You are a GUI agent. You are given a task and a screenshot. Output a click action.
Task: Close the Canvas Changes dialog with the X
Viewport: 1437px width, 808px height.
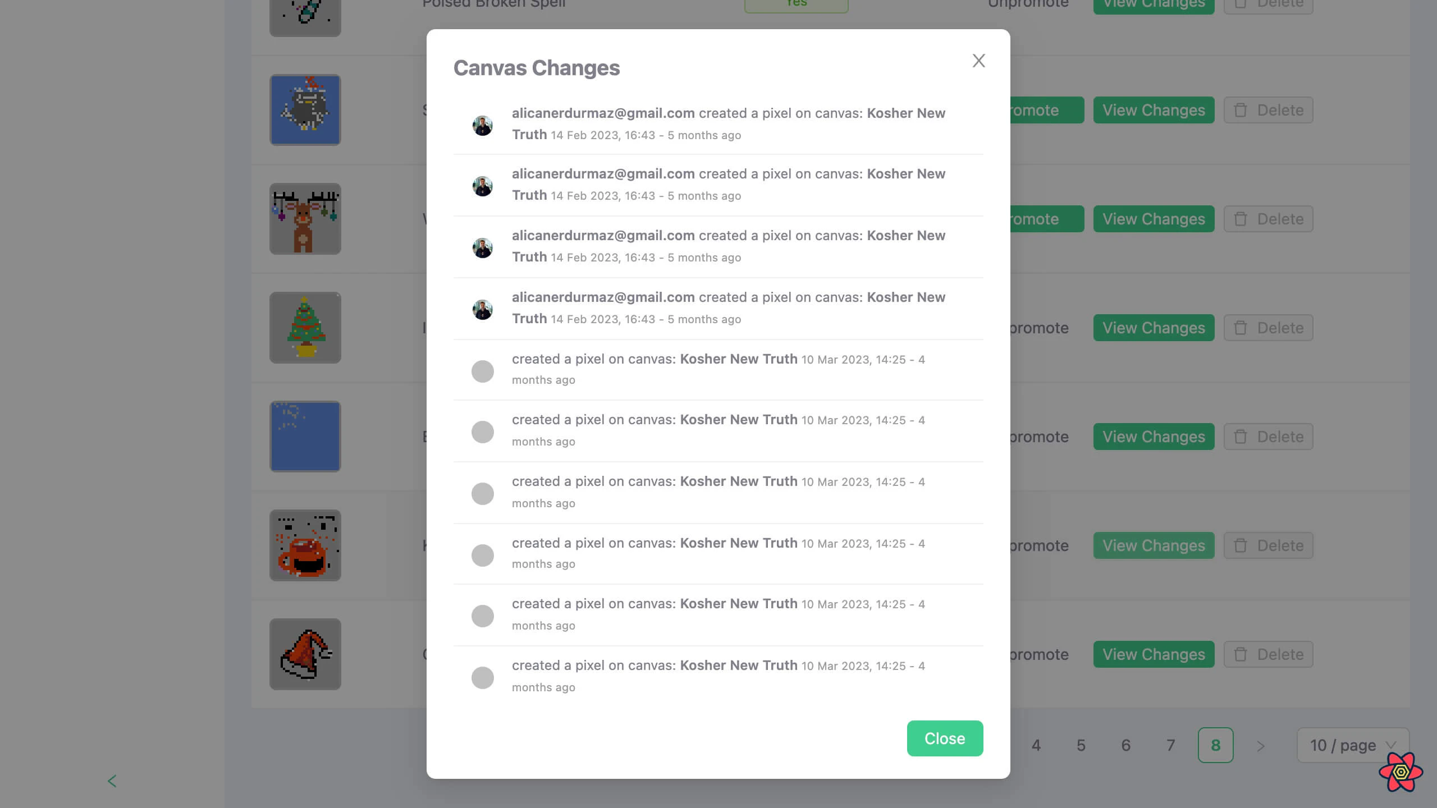tap(978, 61)
